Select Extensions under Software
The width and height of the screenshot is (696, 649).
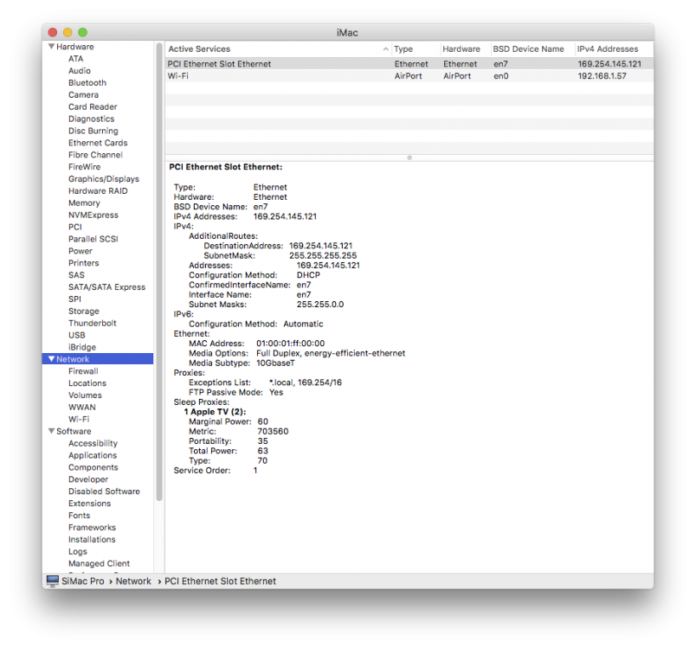(90, 503)
